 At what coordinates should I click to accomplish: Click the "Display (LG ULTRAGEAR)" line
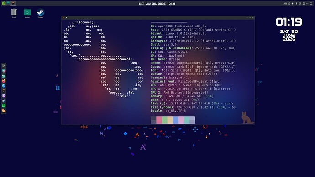tap(193, 48)
